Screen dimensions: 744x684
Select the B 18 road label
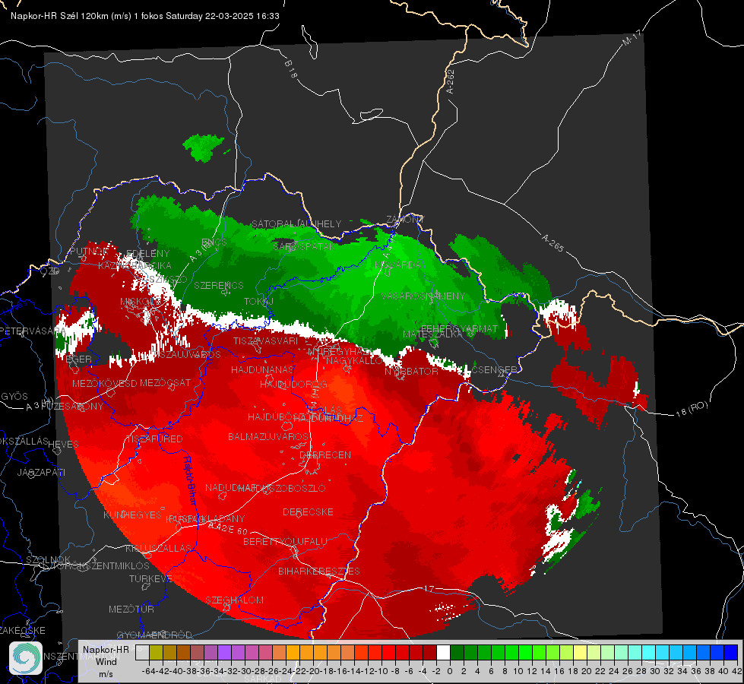click(291, 69)
